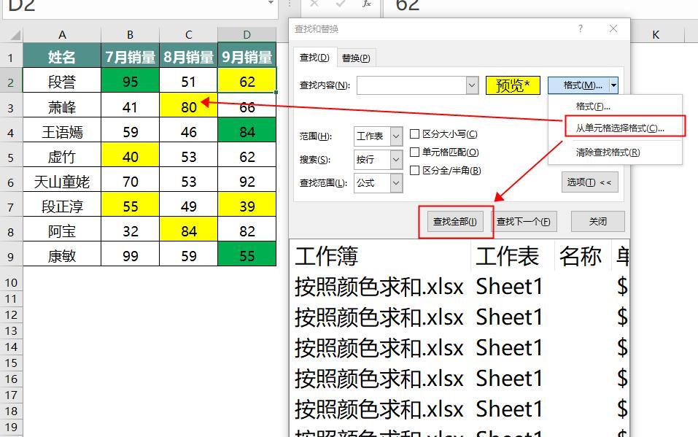698x437 pixels.
Task: Select column A header
Action: 62,35
